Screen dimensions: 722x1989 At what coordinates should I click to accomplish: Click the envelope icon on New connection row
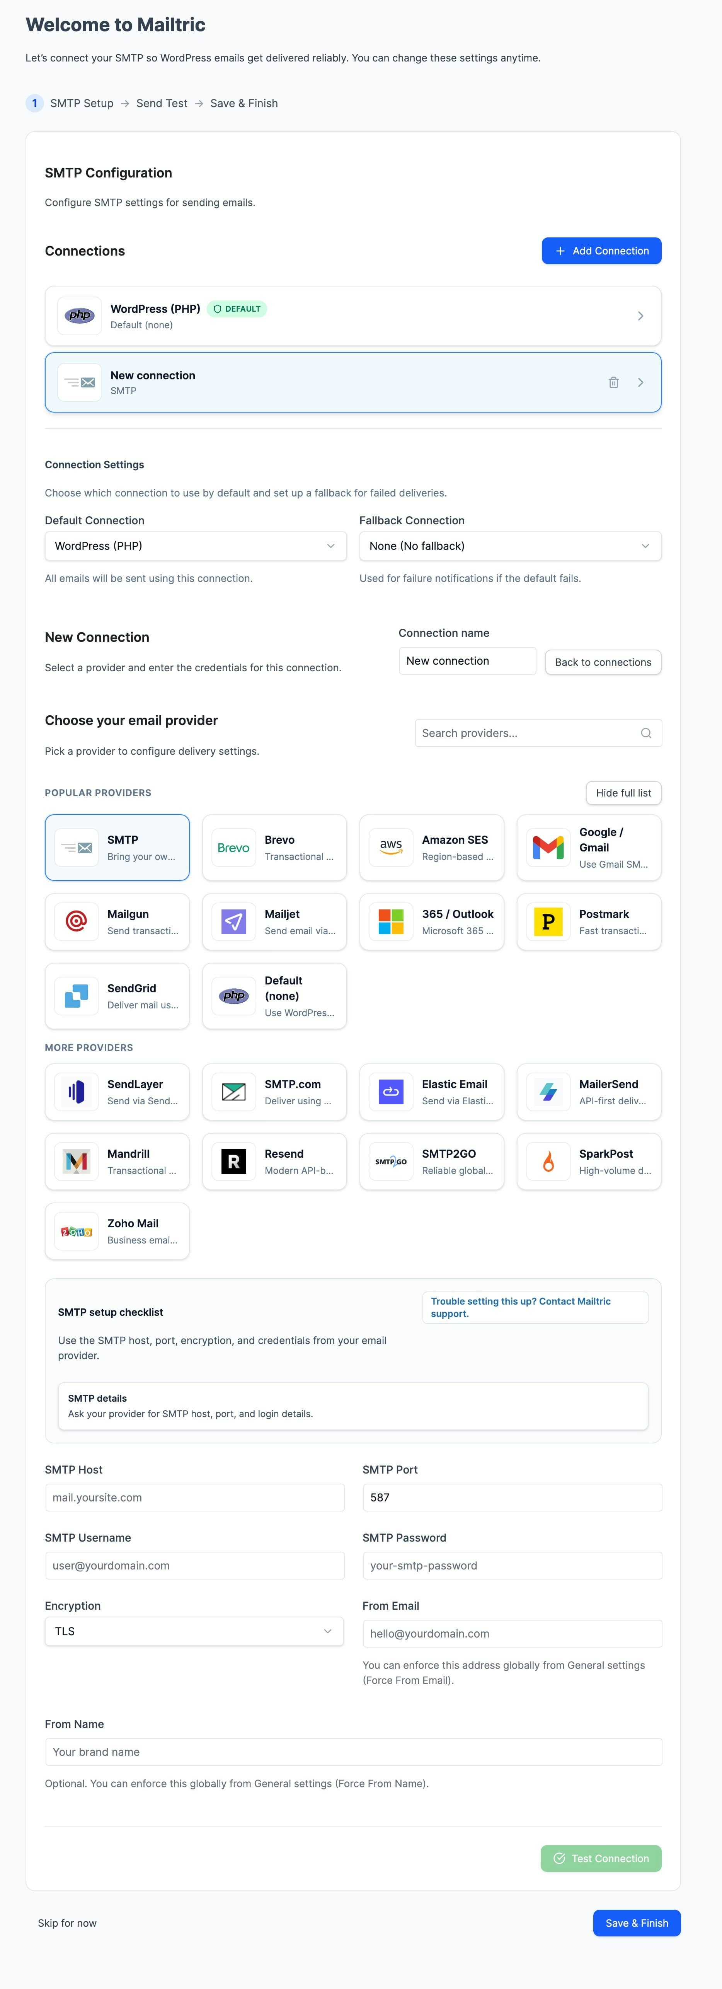(x=80, y=382)
